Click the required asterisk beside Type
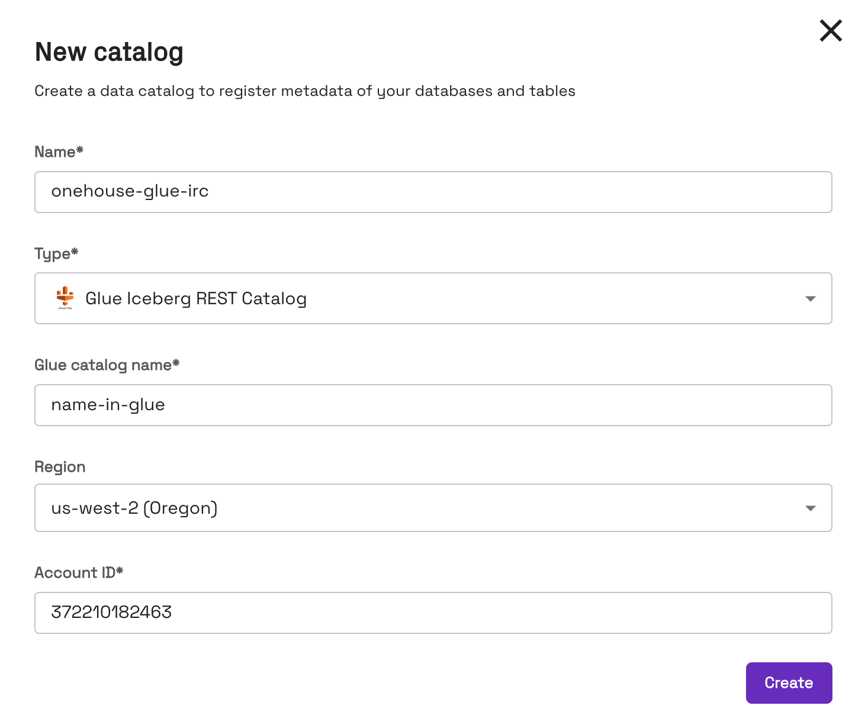Screen dimensions: 868x728 click(x=75, y=252)
